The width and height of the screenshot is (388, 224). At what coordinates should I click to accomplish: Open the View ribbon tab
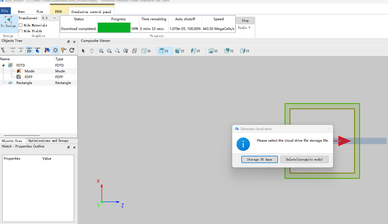(40, 12)
